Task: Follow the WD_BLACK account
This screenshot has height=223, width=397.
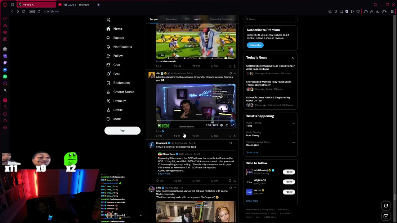Action: coord(289,182)
